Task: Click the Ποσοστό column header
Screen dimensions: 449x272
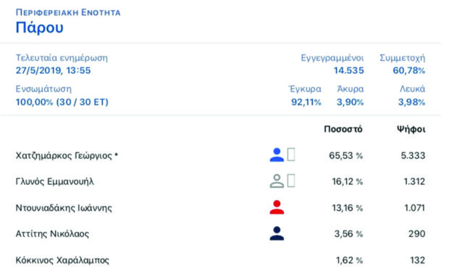Action: click(343, 129)
